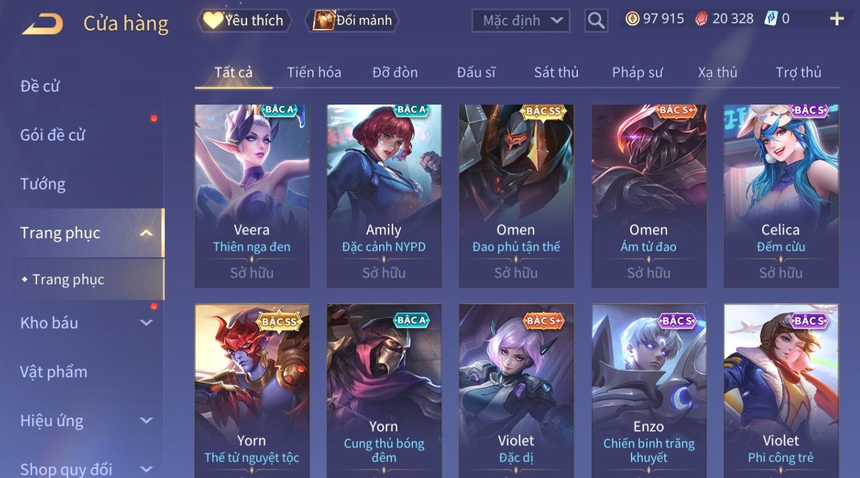
Task: Click the heart icon on Yêu thích
Action: pyautogui.click(x=213, y=21)
